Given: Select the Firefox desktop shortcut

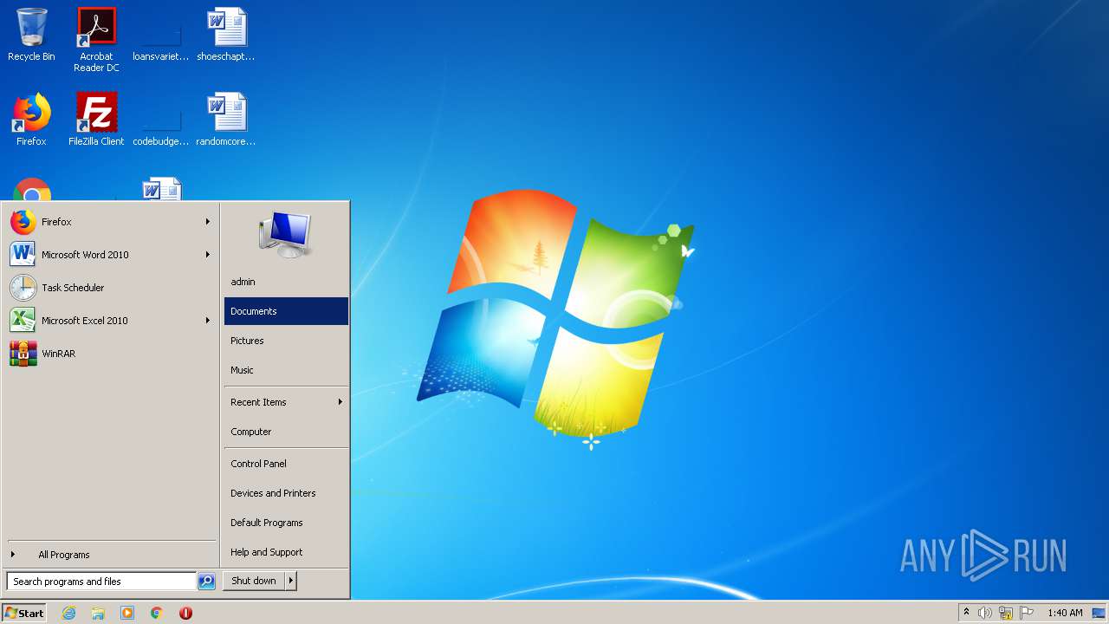Looking at the screenshot, I should [x=31, y=120].
